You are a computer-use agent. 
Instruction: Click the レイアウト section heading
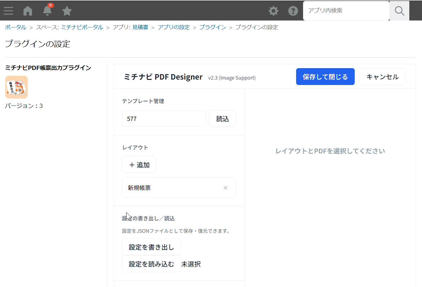135,148
